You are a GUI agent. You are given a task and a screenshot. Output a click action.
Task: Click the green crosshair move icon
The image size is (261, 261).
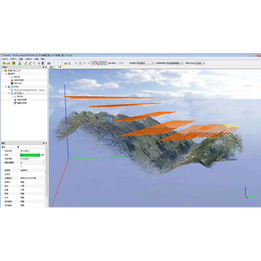(x=76, y=63)
